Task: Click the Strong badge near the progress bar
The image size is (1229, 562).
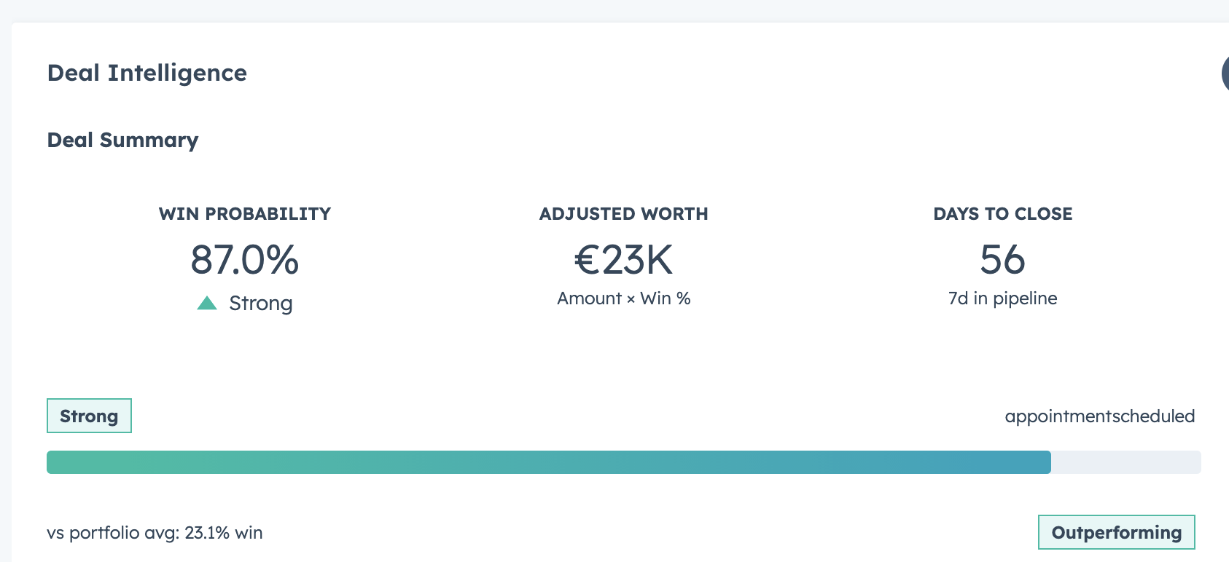Action: click(89, 416)
